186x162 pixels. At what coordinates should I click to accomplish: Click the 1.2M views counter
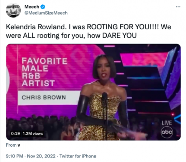[x=33, y=133]
